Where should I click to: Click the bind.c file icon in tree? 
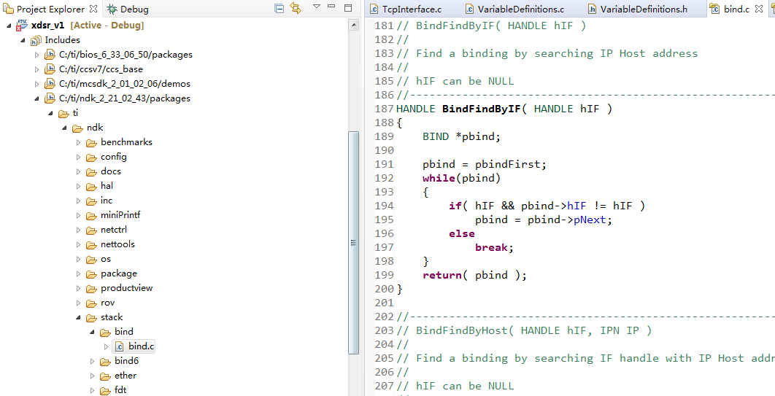tap(119, 346)
